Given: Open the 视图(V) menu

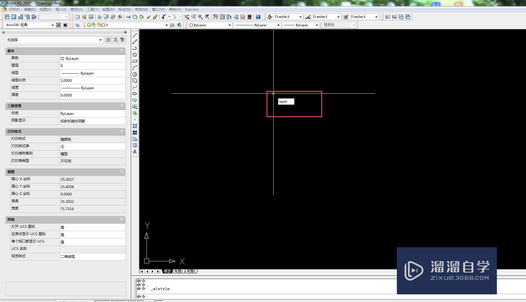Looking at the screenshot, I should [45, 9].
